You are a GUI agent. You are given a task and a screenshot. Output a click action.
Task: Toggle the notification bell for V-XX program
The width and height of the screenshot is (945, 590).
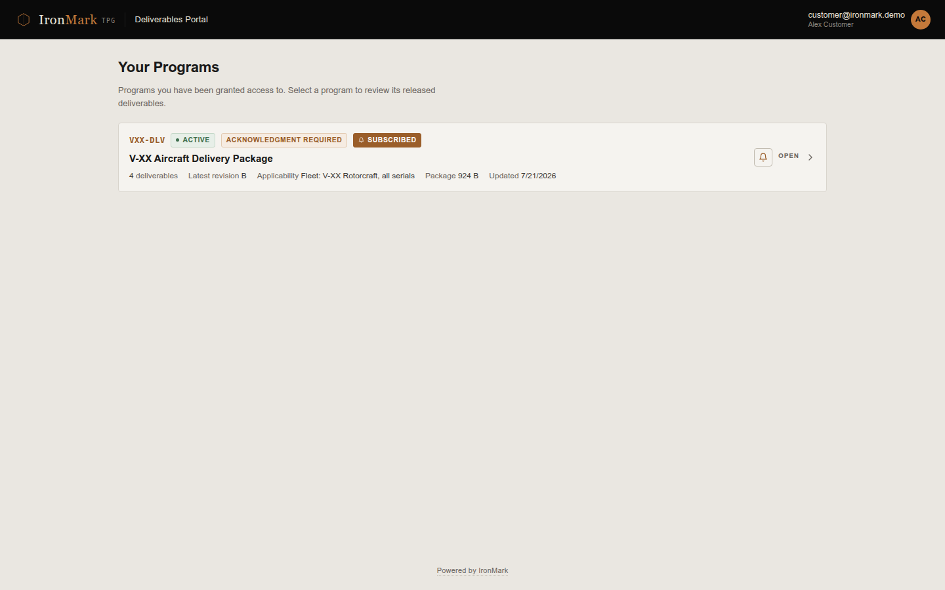pyautogui.click(x=763, y=157)
